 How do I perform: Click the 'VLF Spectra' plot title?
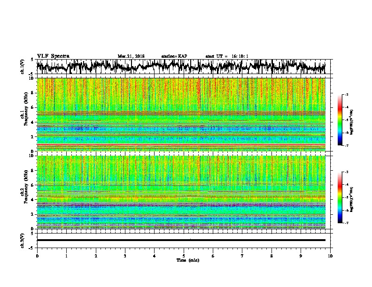point(53,56)
